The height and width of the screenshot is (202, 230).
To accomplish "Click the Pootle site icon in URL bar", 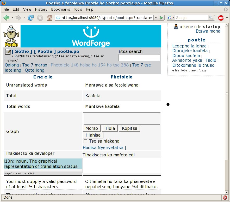I will 58,18.
